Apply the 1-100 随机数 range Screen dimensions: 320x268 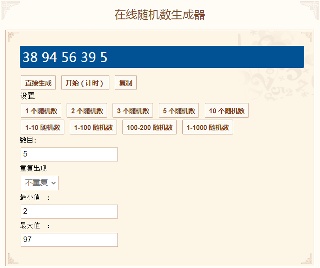(93, 127)
